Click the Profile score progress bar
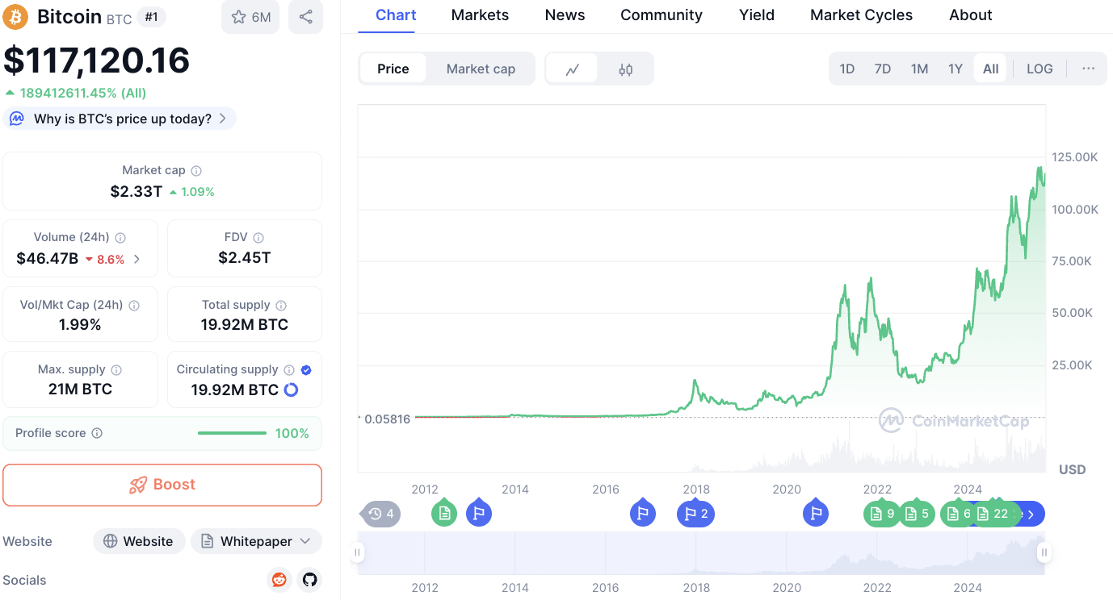The height and width of the screenshot is (600, 1113). click(x=232, y=434)
